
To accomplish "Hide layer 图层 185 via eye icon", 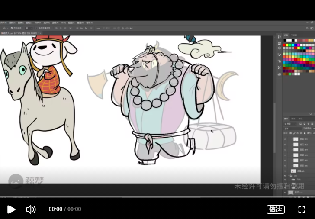I will [x=285, y=161].
